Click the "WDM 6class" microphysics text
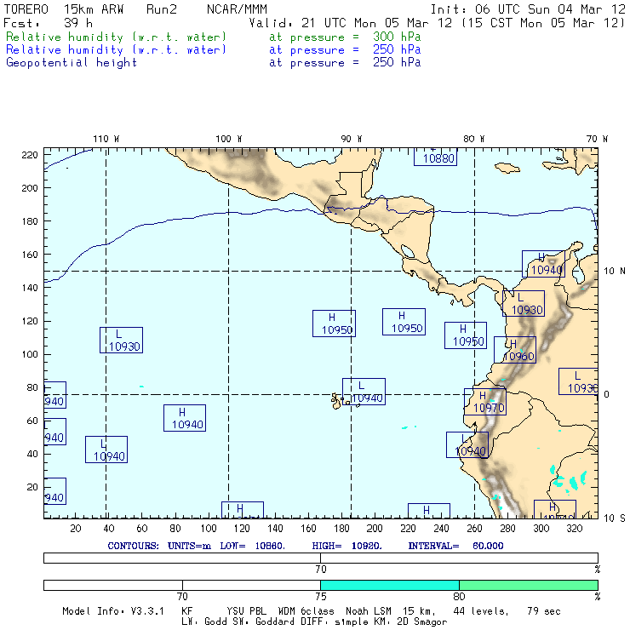Image resolution: width=630 pixels, height=630 pixels. tap(306, 611)
